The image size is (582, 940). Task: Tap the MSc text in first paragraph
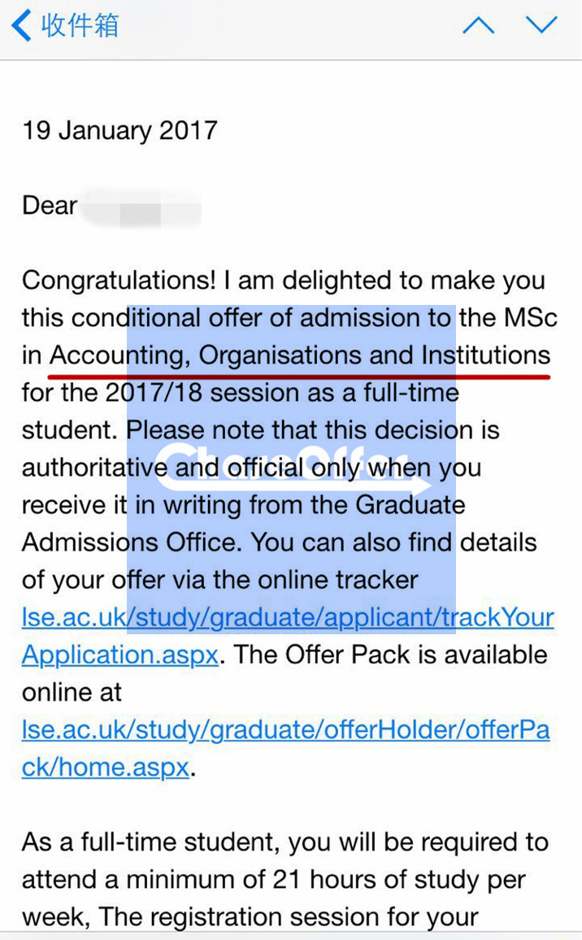[531, 318]
